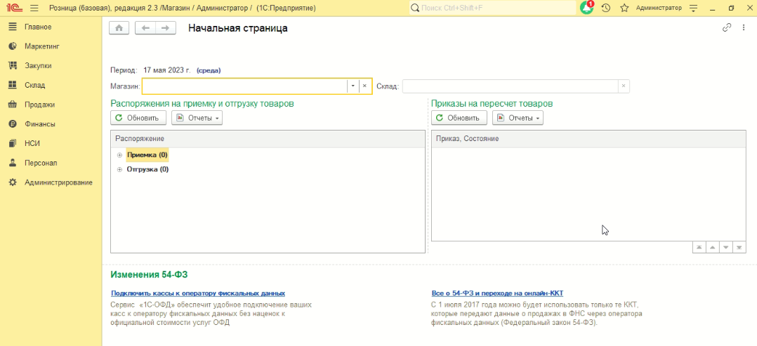Expand the Отгрузка (0) node
Screen dimensions: 757x346
click(119, 169)
